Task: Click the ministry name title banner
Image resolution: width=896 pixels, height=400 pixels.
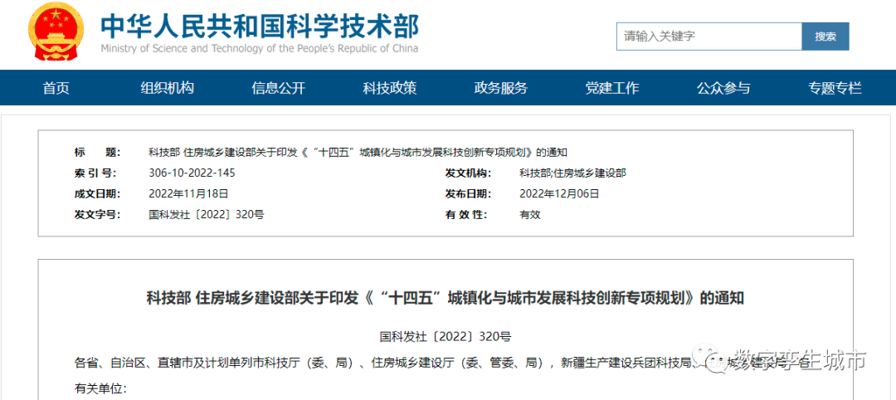Action: 260,25
